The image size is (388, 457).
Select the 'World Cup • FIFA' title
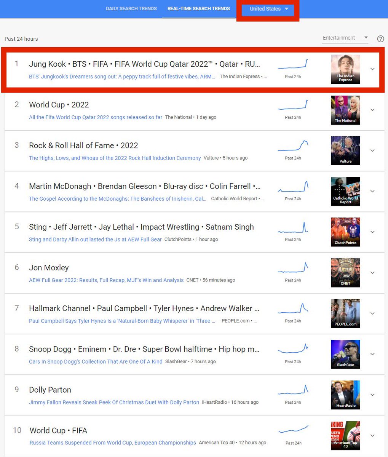pyautogui.click(x=59, y=431)
